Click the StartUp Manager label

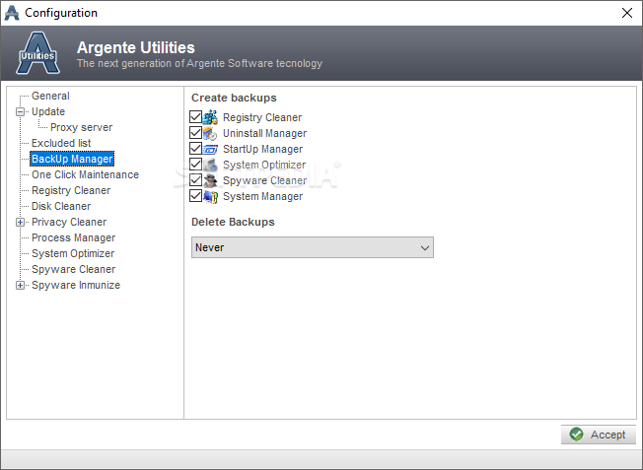(262, 149)
